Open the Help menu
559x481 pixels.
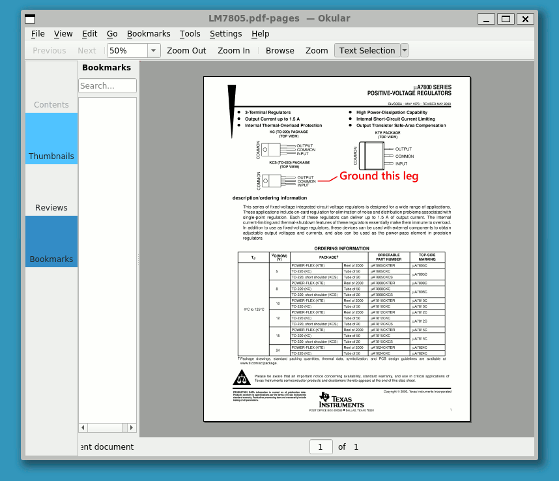[x=260, y=34]
